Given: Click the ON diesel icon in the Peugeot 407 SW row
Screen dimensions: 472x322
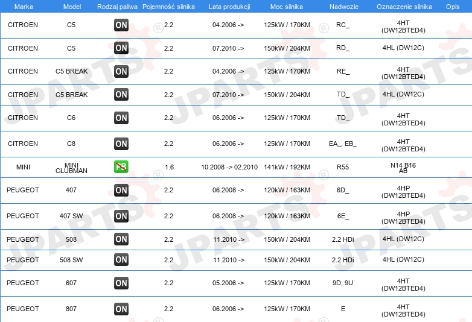Looking at the screenshot, I should pos(121,216).
